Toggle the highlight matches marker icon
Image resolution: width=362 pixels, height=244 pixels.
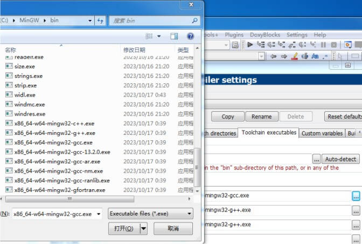(x=294, y=56)
